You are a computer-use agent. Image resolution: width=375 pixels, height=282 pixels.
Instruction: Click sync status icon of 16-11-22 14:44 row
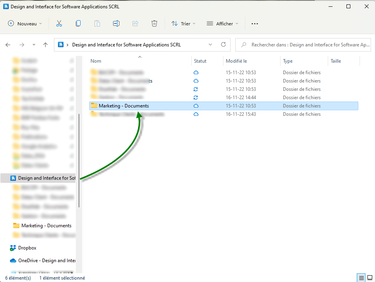point(196,98)
